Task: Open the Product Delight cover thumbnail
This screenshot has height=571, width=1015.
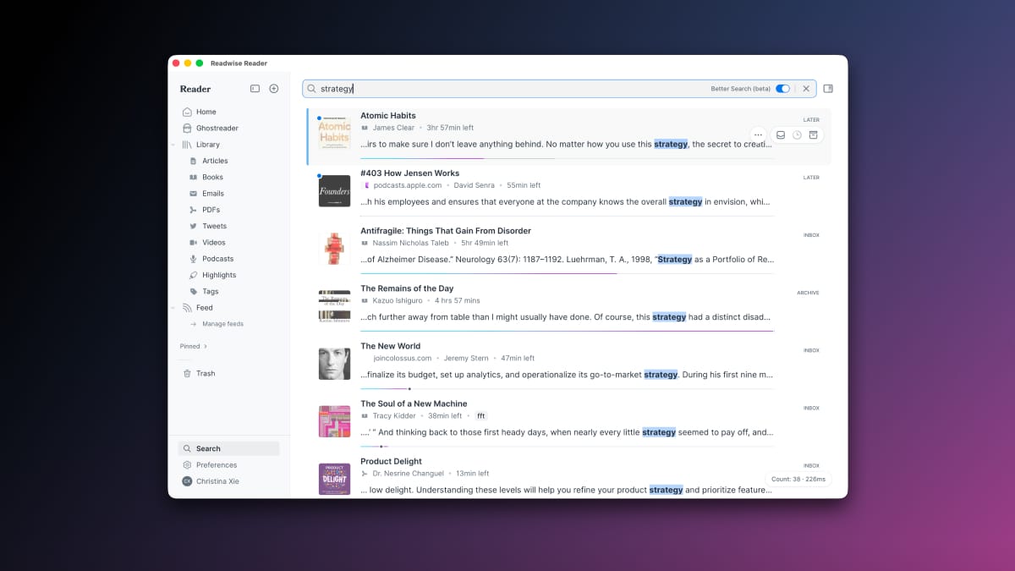Action: [x=334, y=479]
